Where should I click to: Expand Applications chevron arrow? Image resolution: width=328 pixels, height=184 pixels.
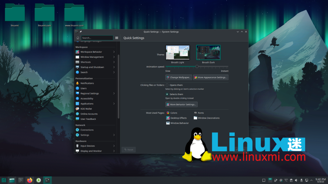coord(114,103)
